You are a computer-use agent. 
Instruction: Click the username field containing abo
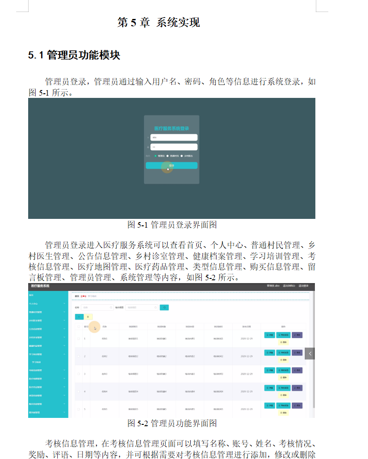pyautogui.click(x=174, y=137)
